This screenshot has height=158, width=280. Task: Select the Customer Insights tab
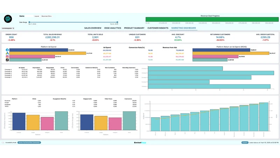tap(158, 28)
